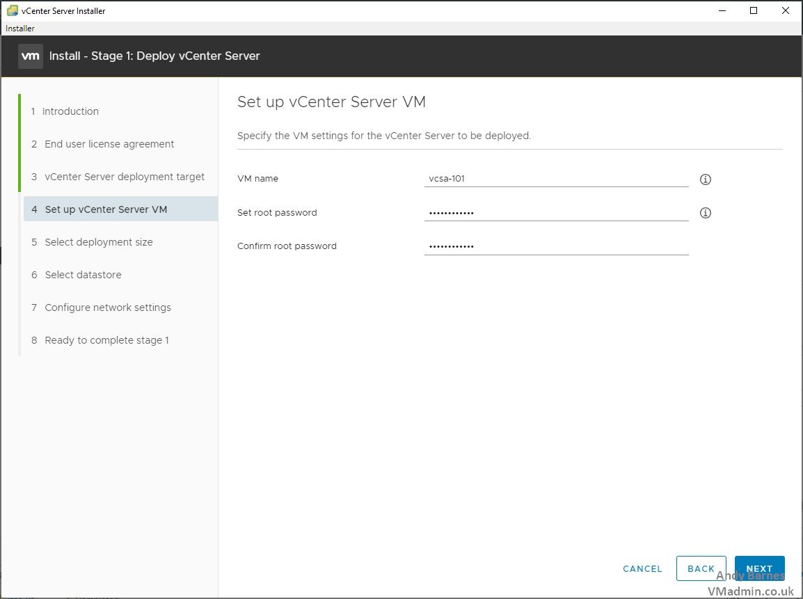Click the Set root password field
This screenshot has width=803, height=599.
(x=556, y=212)
